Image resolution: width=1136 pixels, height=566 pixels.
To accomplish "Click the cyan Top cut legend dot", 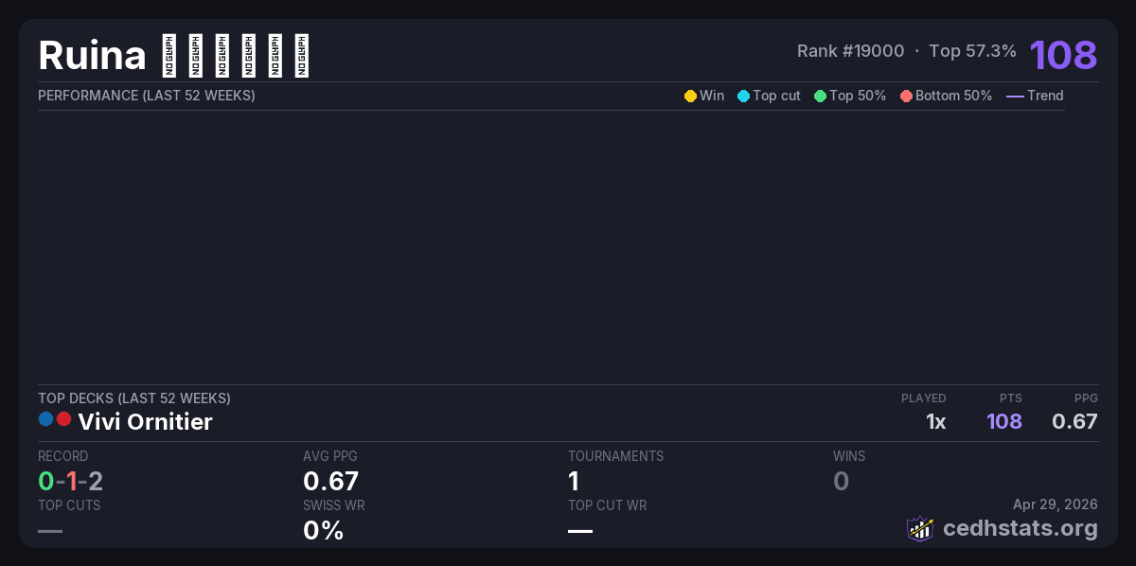I will pos(743,96).
